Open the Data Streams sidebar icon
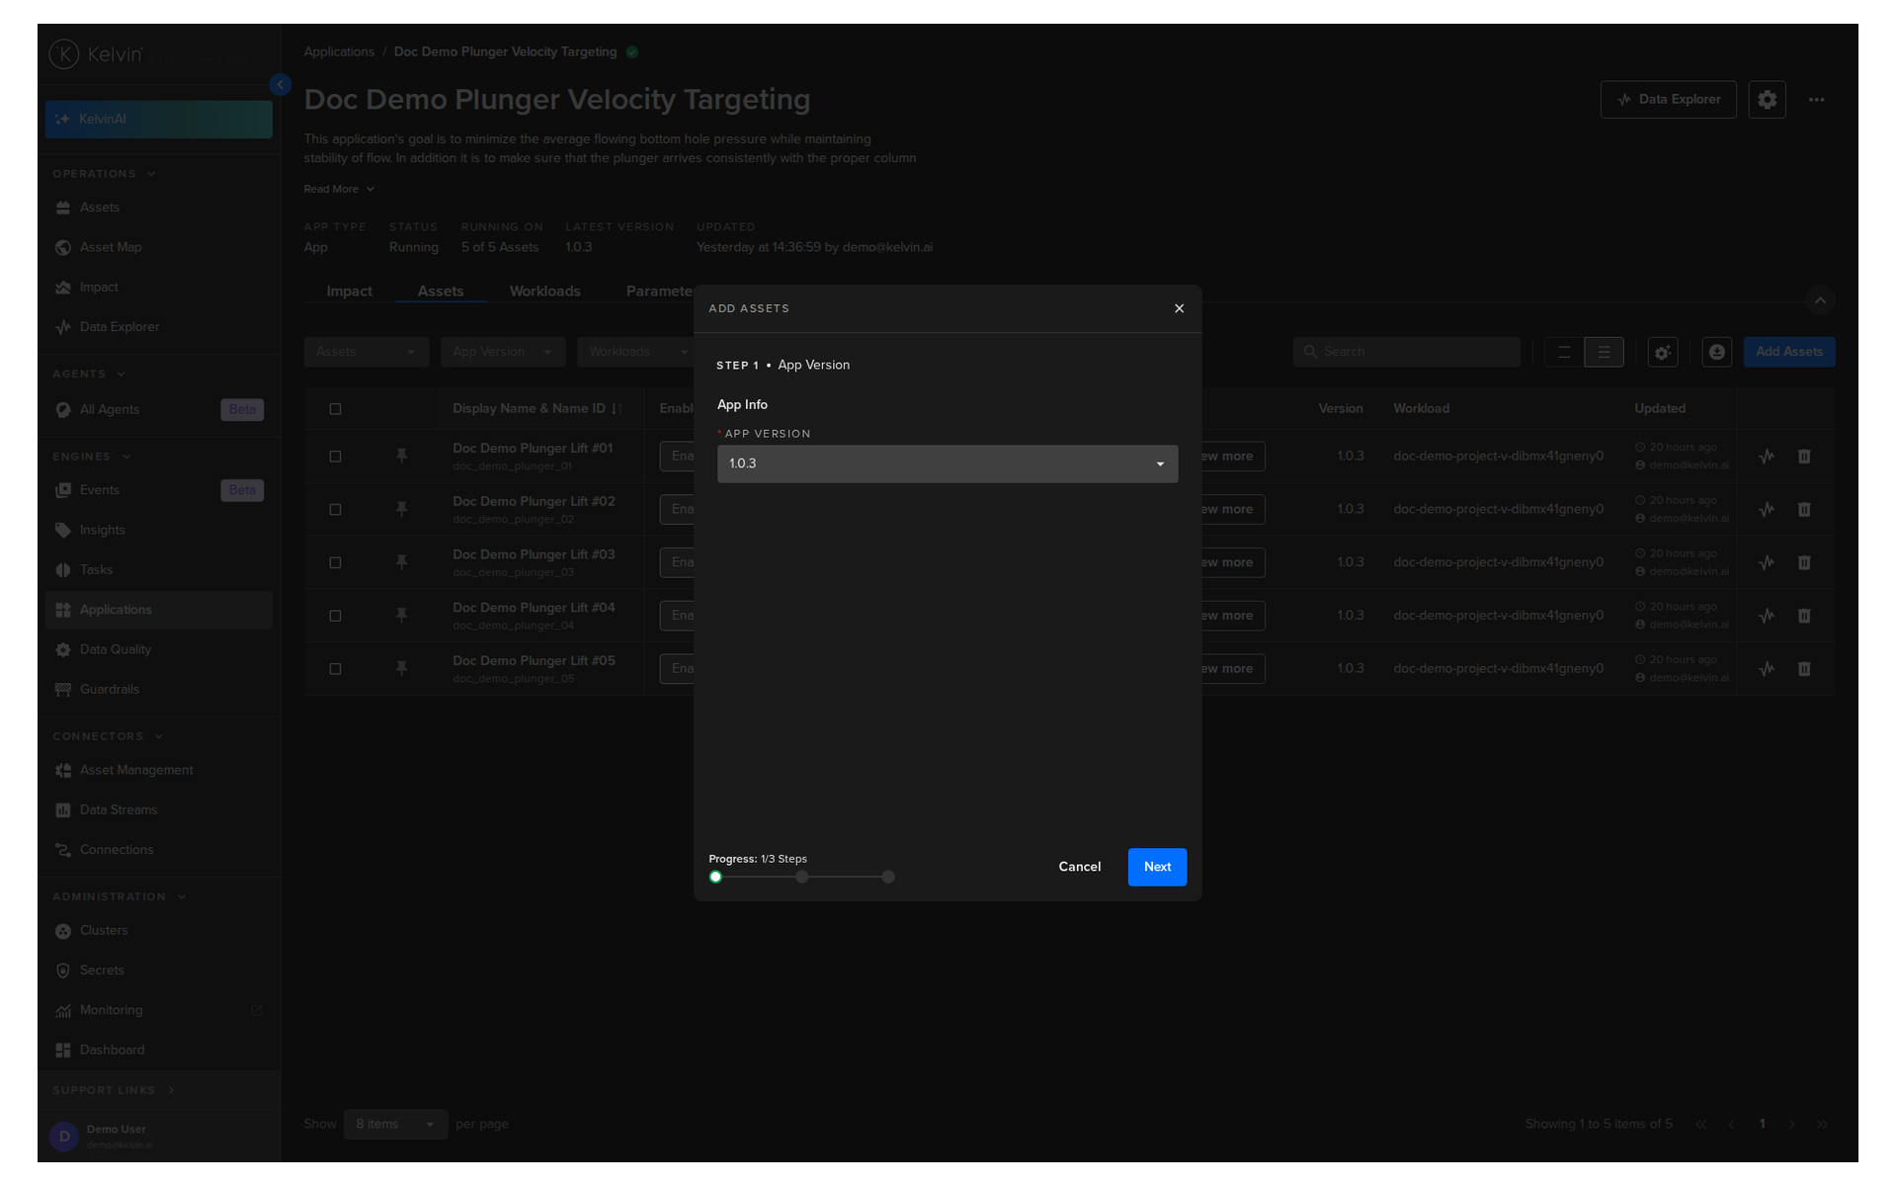 tap(63, 809)
